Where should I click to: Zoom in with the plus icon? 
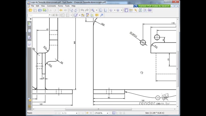[118, 10]
